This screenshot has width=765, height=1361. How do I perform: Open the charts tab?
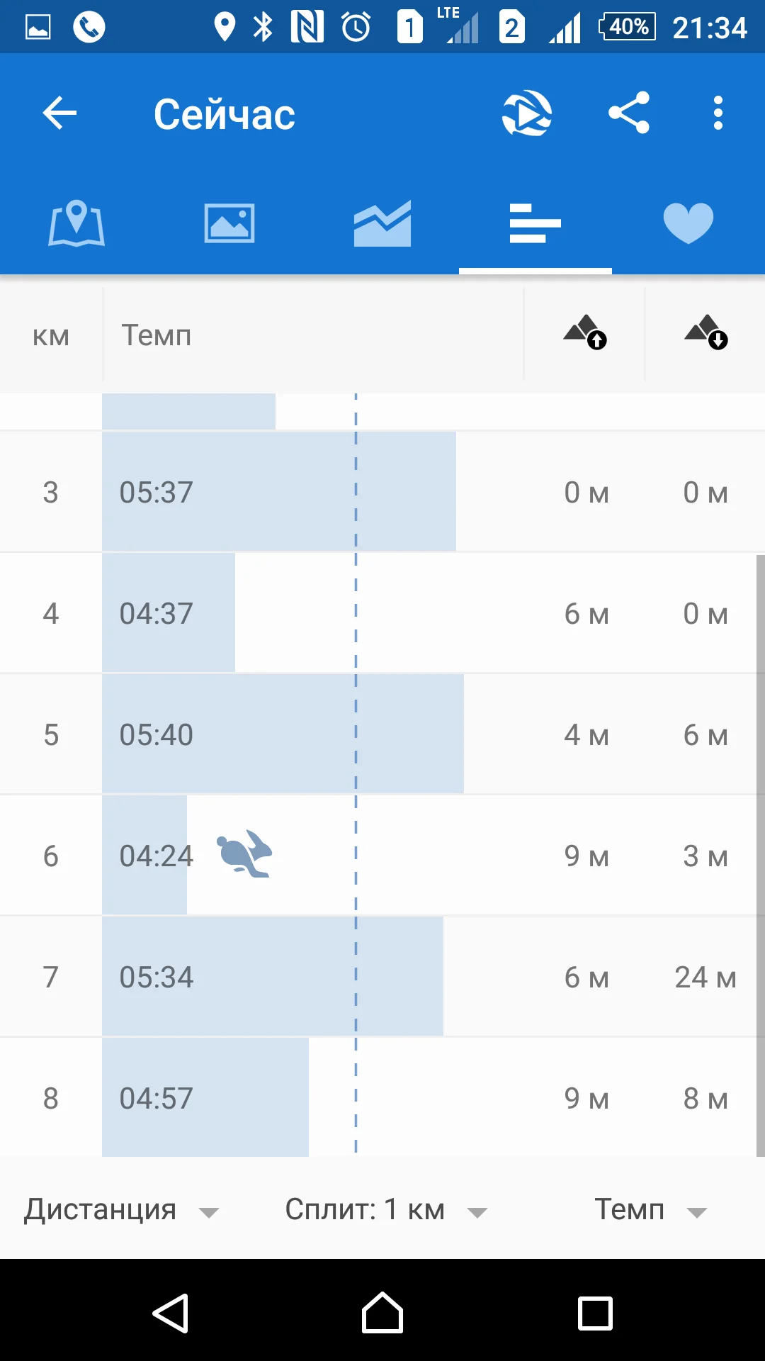pos(382,223)
